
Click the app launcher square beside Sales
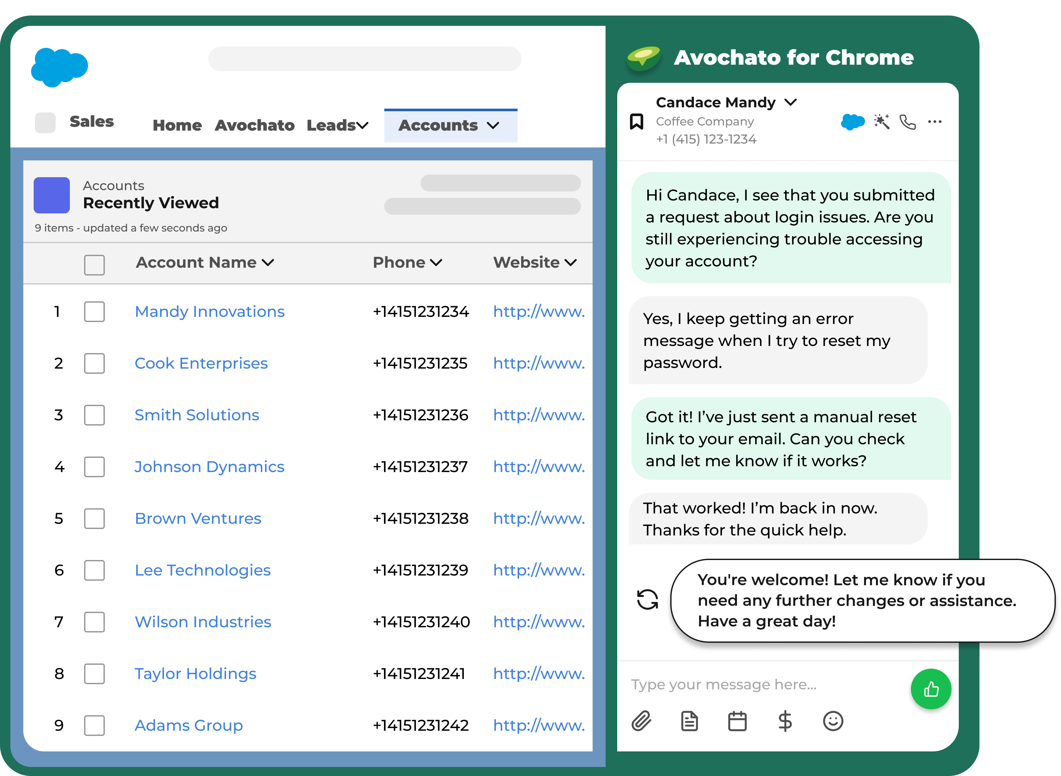[x=45, y=123]
